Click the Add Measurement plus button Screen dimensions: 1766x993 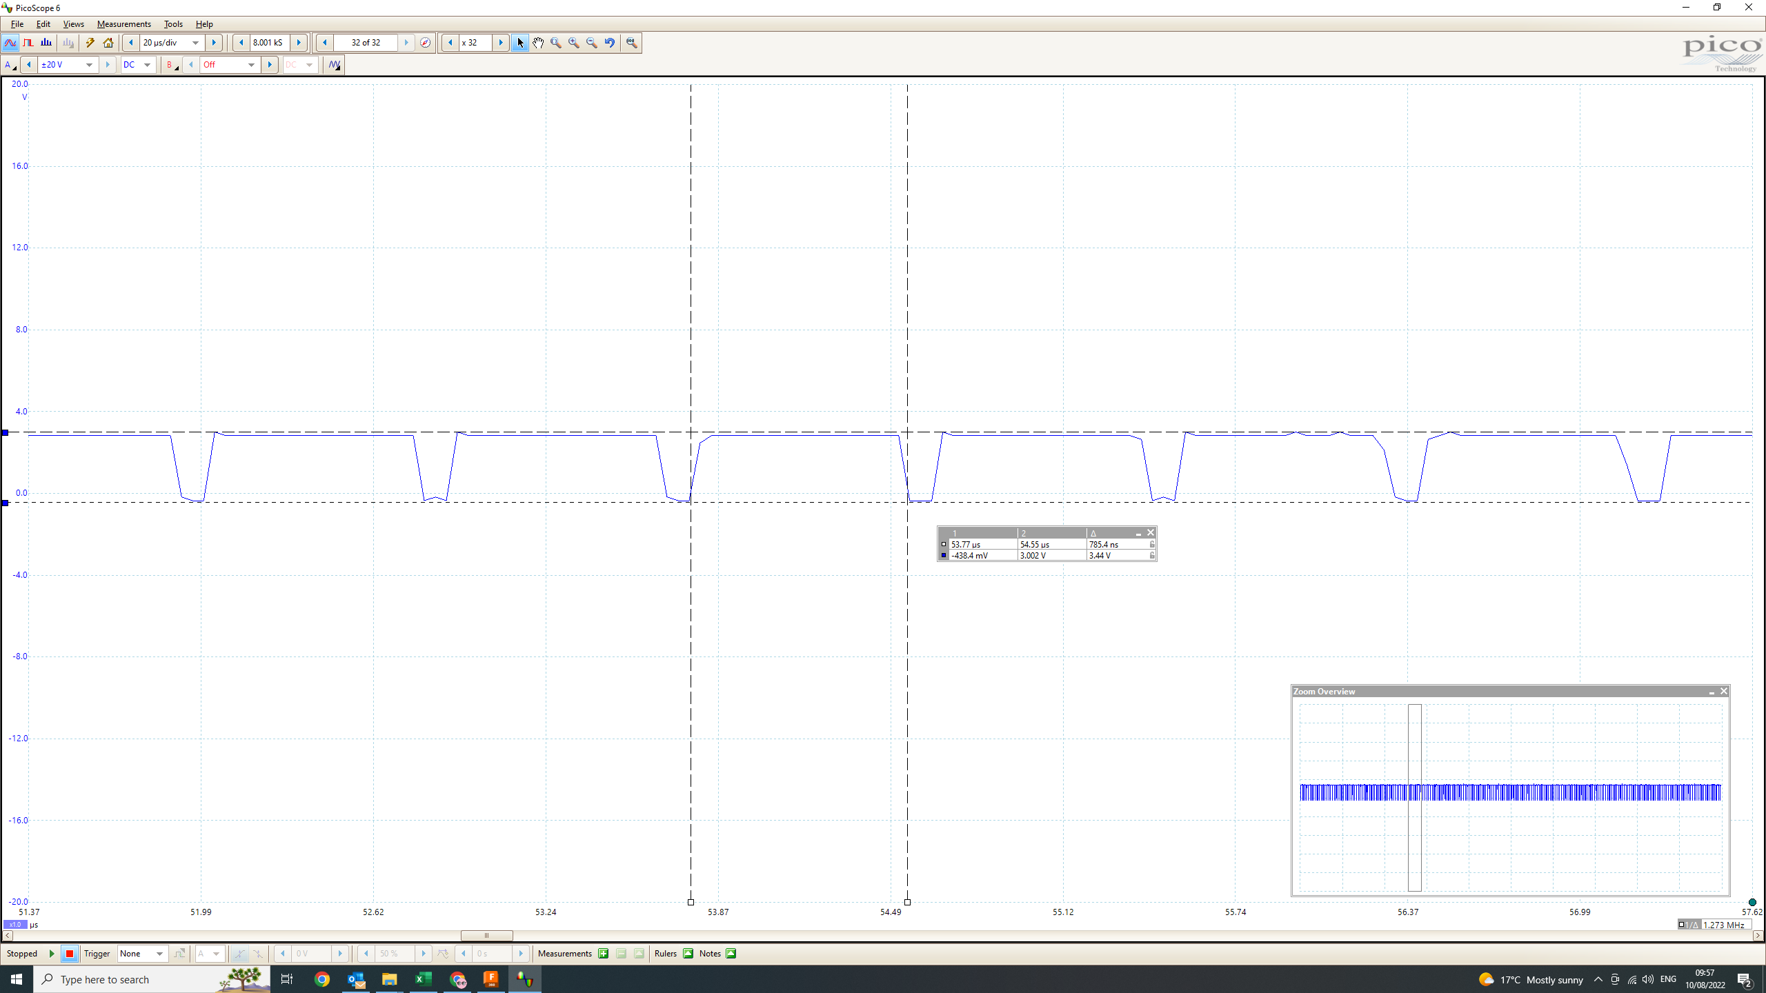[604, 954]
